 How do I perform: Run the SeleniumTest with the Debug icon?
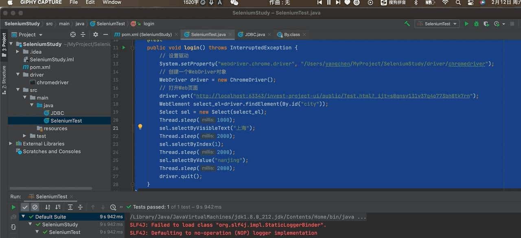(x=476, y=24)
